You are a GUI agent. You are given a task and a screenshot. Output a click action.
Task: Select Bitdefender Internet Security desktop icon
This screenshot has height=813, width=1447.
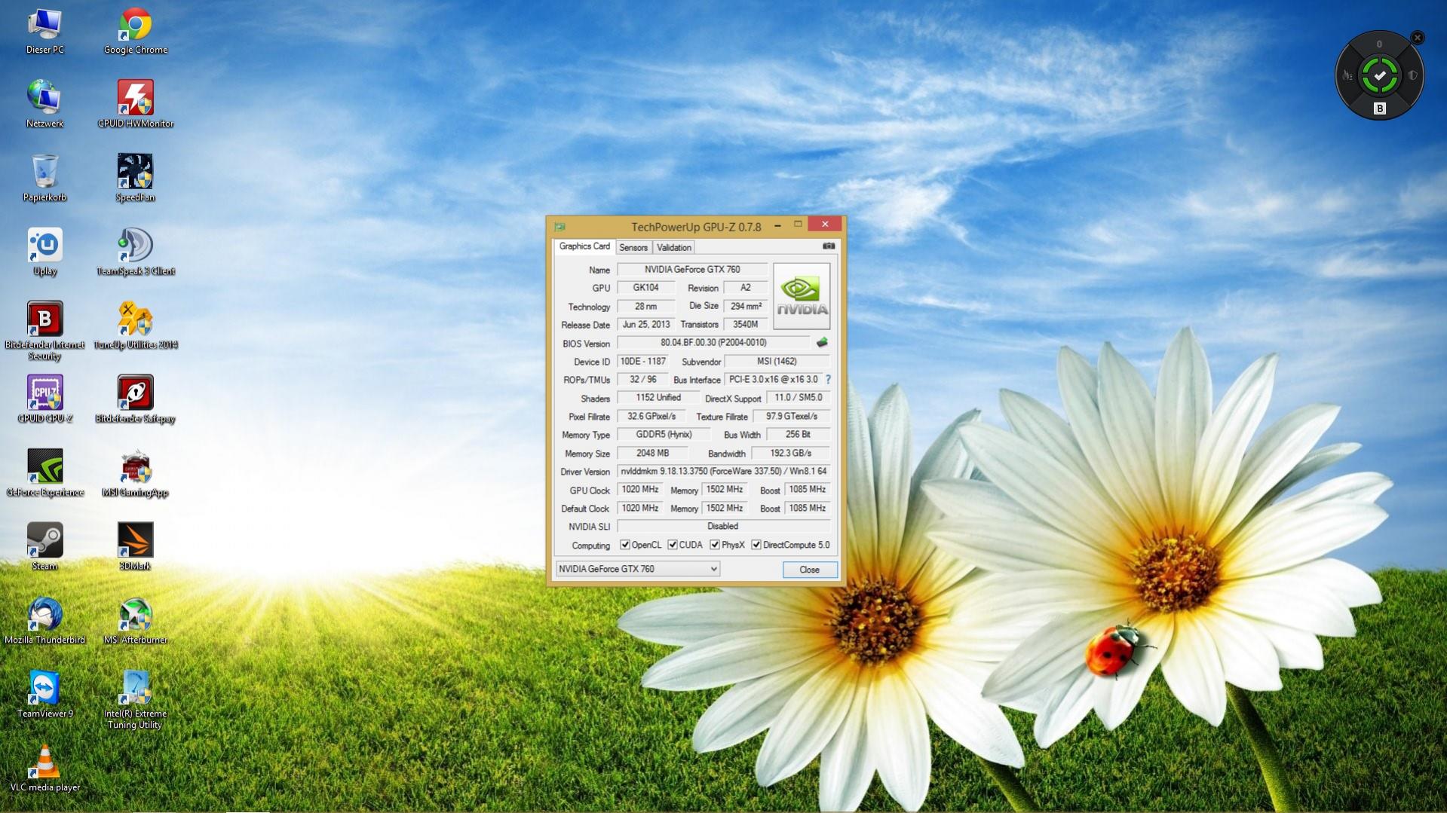[x=44, y=331]
